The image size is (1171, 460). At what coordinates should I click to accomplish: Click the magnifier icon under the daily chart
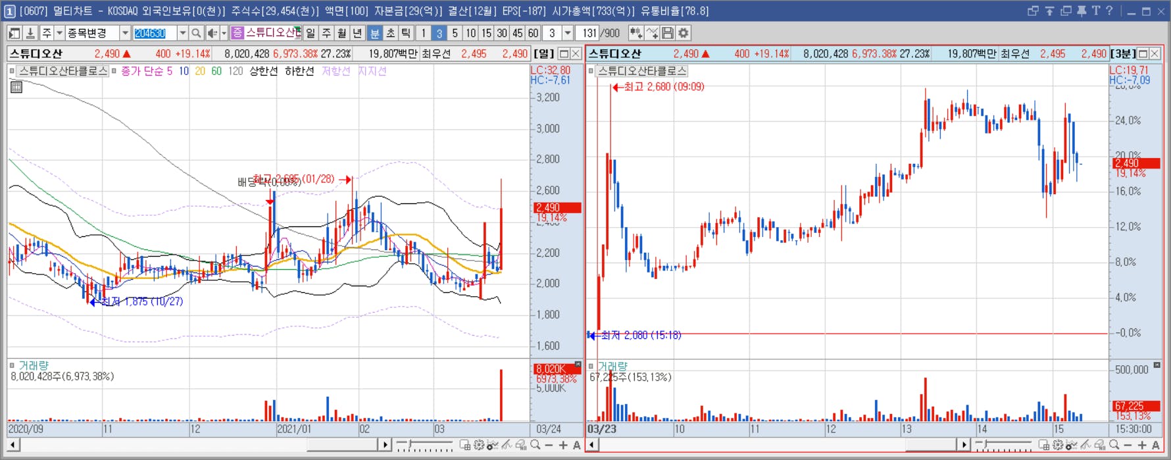point(536,446)
